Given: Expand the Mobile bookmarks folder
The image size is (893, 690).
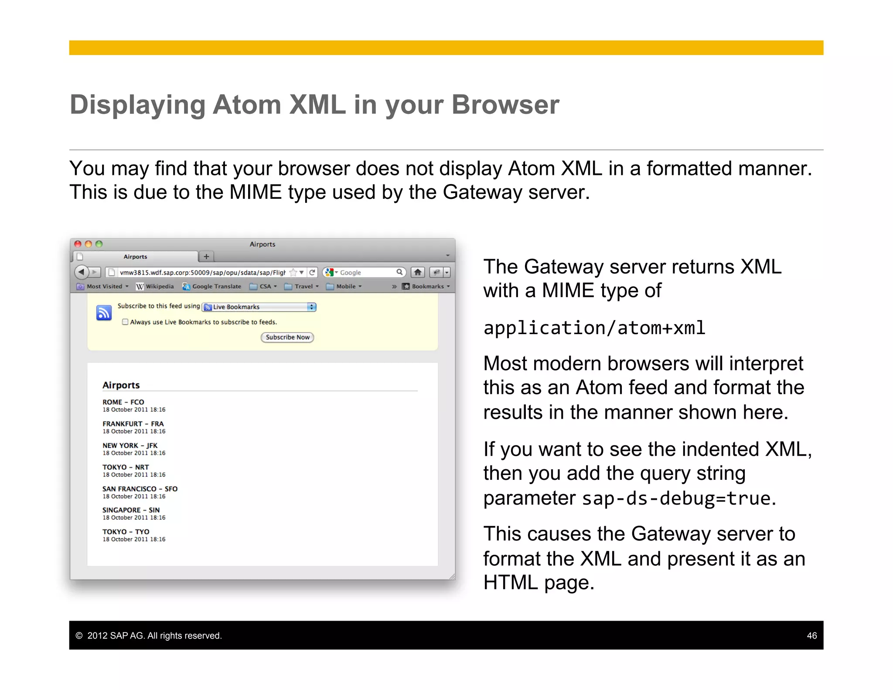Looking at the screenshot, I should click(344, 286).
